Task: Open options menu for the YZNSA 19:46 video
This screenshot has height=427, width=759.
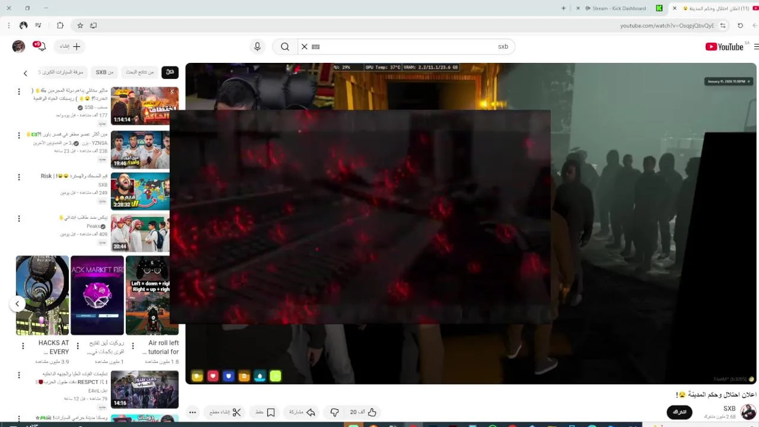Action: click(x=19, y=135)
